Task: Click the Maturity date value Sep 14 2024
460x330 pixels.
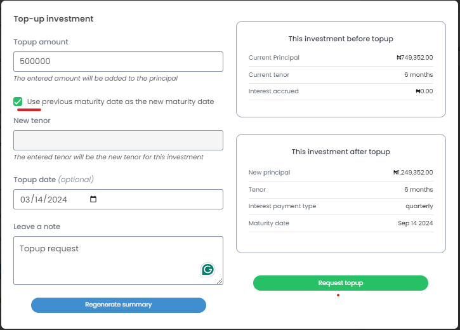Action: 416,223
